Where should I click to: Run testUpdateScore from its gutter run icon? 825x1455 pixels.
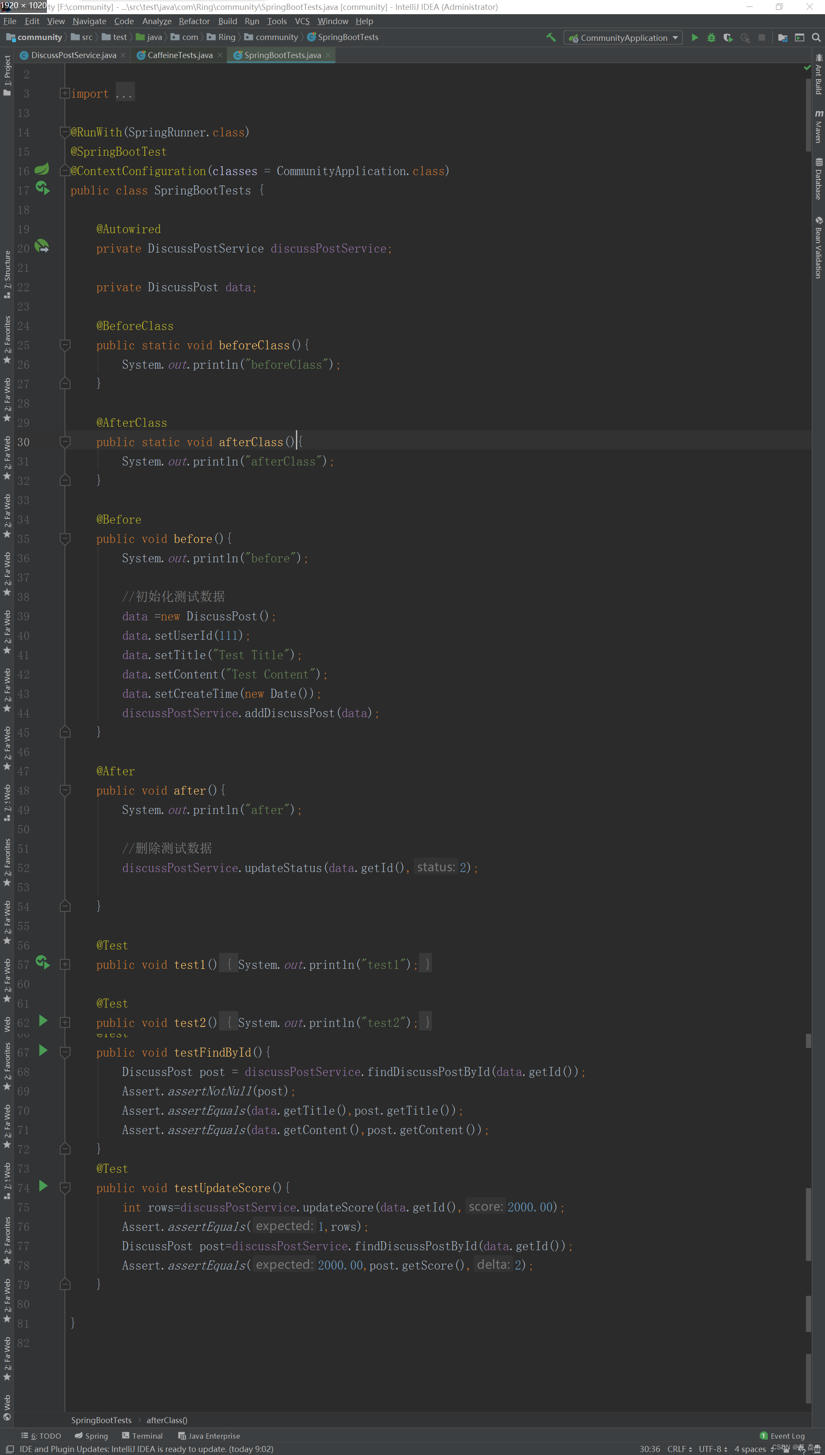tap(43, 1186)
